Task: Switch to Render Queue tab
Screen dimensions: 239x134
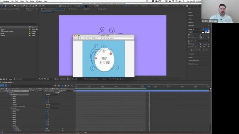Action: [73, 9]
